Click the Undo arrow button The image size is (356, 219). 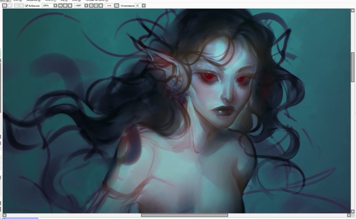[4, 6]
